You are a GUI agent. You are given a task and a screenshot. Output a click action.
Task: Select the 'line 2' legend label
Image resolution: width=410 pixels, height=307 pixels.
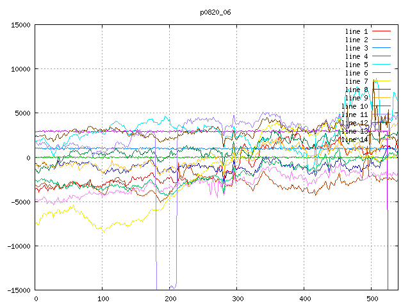[356, 40]
